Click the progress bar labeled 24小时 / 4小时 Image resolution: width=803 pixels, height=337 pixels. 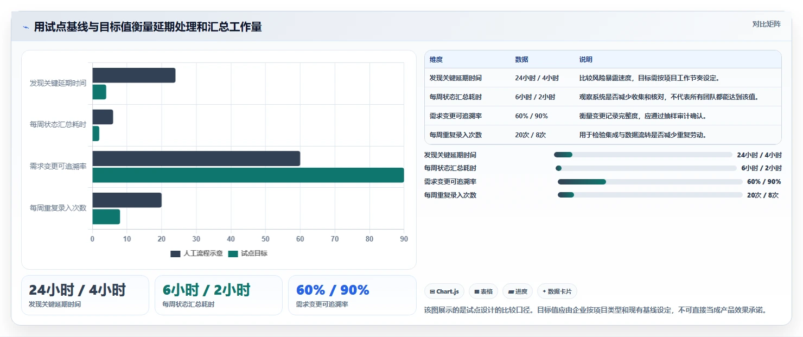click(x=643, y=155)
